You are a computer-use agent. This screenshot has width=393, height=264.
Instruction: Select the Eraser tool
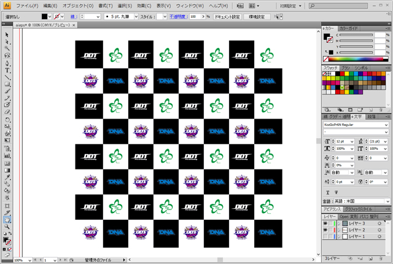point(7,112)
